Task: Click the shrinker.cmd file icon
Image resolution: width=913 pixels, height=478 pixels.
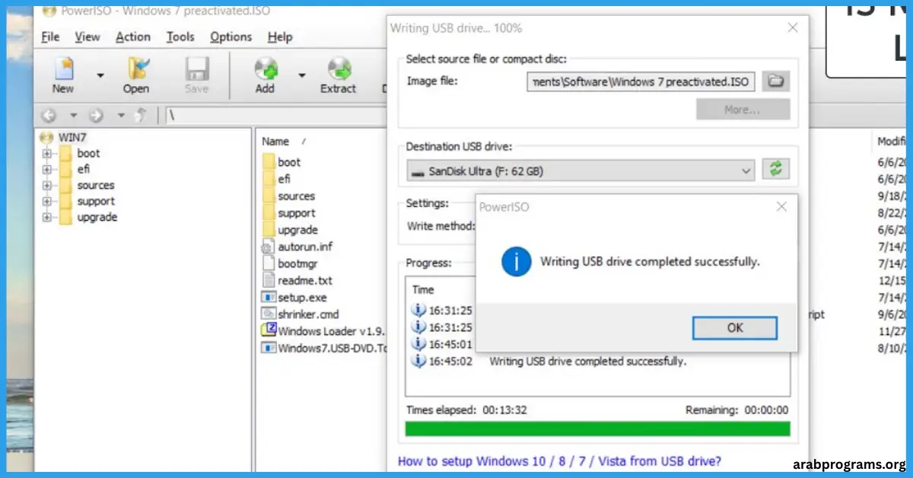Action: coord(268,314)
